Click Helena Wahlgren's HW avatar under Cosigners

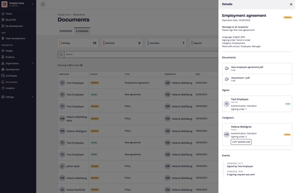227,134
